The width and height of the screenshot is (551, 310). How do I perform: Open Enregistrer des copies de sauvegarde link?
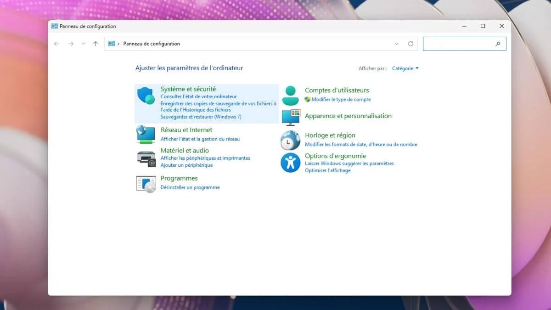(x=218, y=107)
